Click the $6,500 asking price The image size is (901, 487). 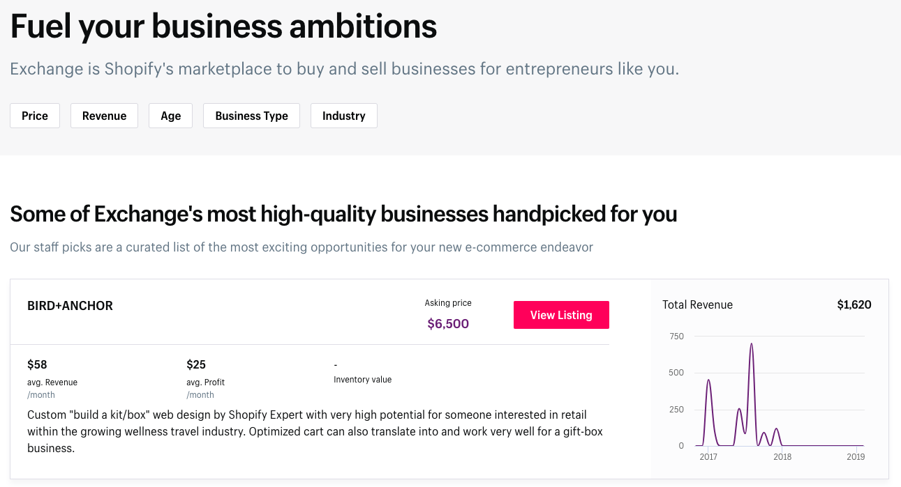click(448, 323)
